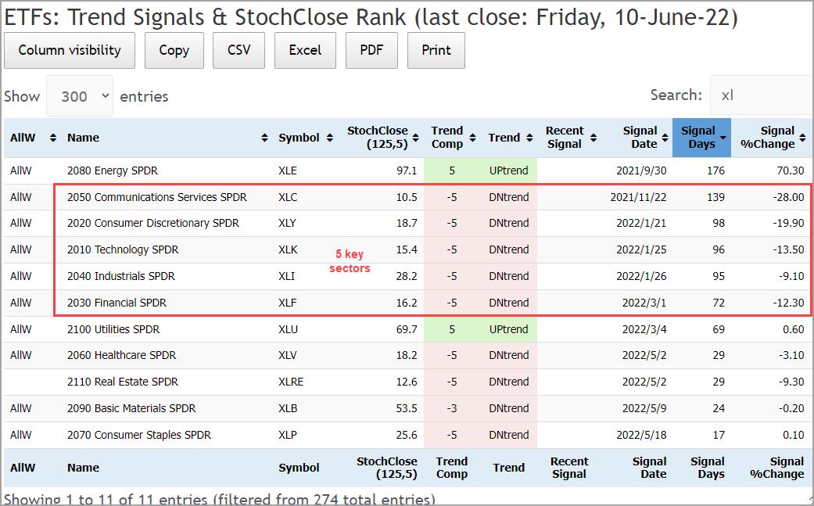Export table as CSV
The image size is (814, 506).
[239, 50]
